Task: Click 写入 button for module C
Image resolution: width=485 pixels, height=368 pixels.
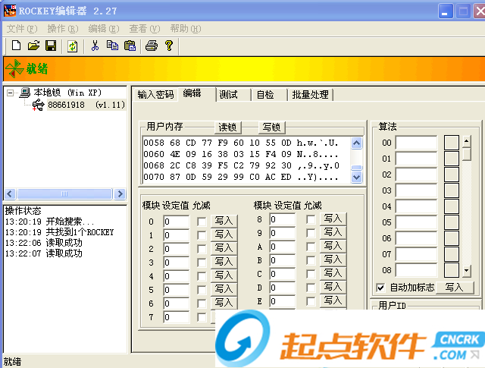Action: [333, 273]
